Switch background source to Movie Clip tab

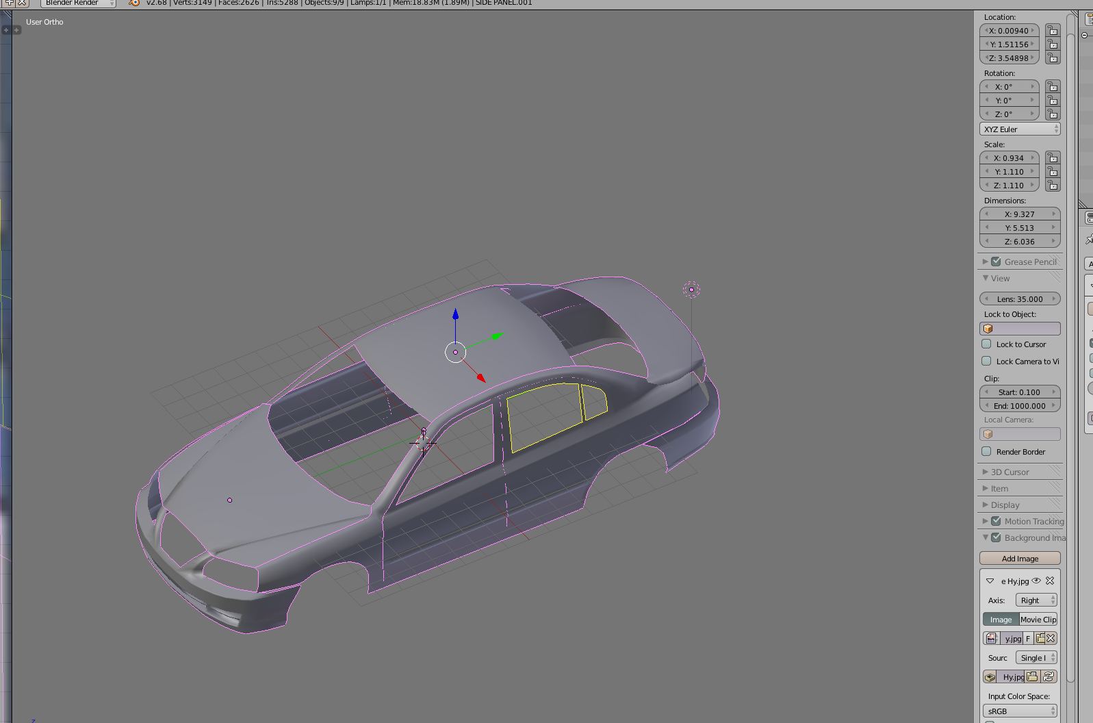1038,620
